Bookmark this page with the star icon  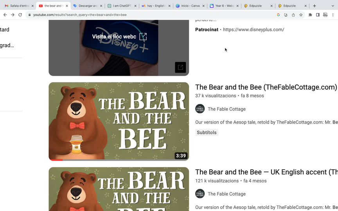[301, 15]
